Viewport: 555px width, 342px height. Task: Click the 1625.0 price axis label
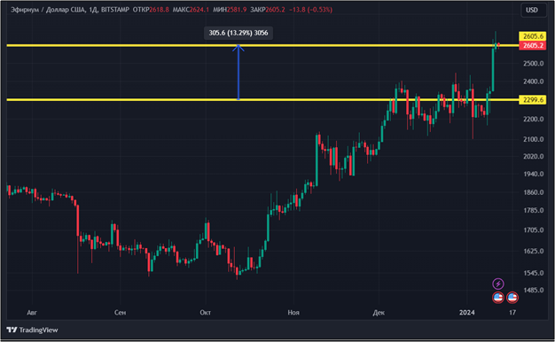pyautogui.click(x=533, y=251)
